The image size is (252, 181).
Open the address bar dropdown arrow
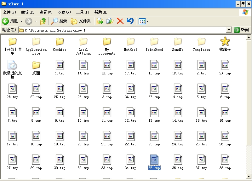click(229, 30)
